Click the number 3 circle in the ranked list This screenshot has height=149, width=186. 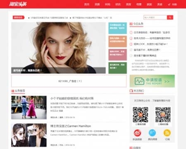[x=131, y=44]
